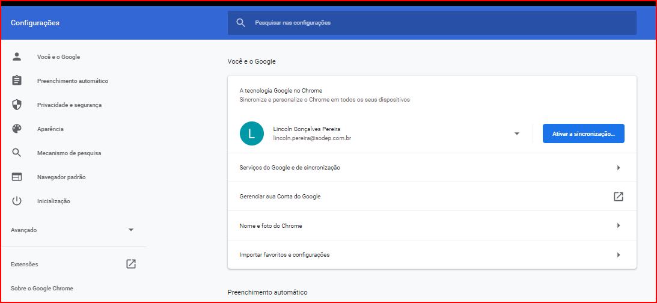Click the person icon beside Você e o Google

tap(17, 57)
